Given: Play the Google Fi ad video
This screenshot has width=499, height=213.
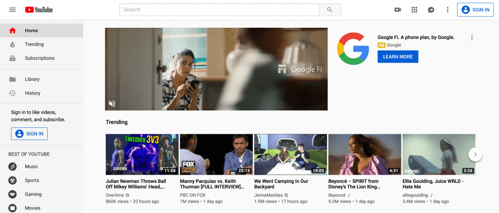Looking at the screenshot, I should tap(216, 69).
